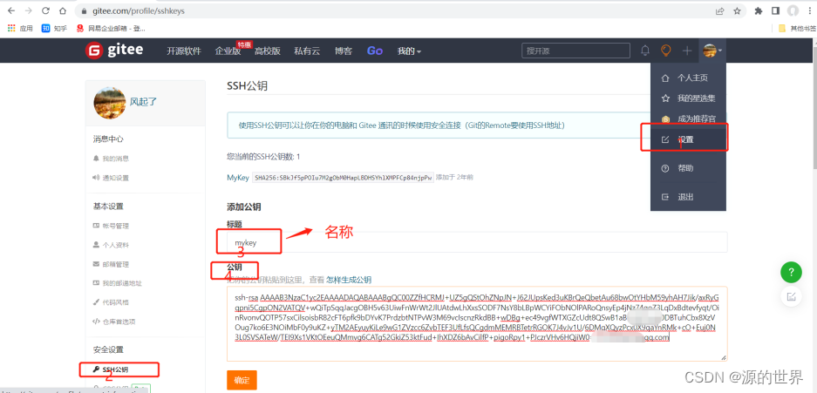Screen dimensions: 817x393
Task: Open 我的消息 in the sidebar
Action: (111, 159)
